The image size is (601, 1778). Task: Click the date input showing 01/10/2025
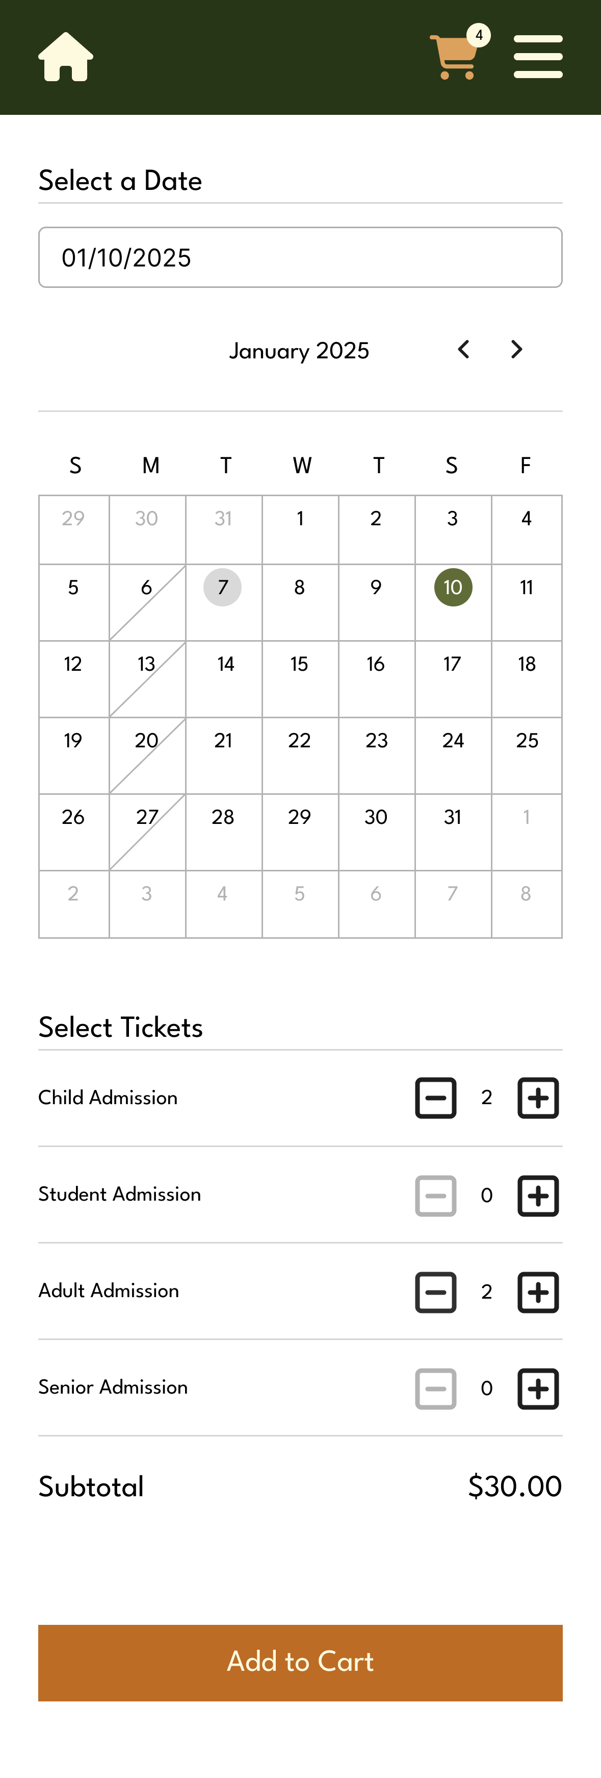(301, 257)
